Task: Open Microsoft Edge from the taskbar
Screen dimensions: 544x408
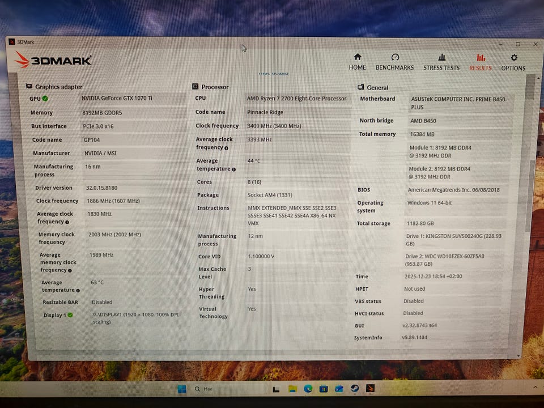Action: click(308, 389)
